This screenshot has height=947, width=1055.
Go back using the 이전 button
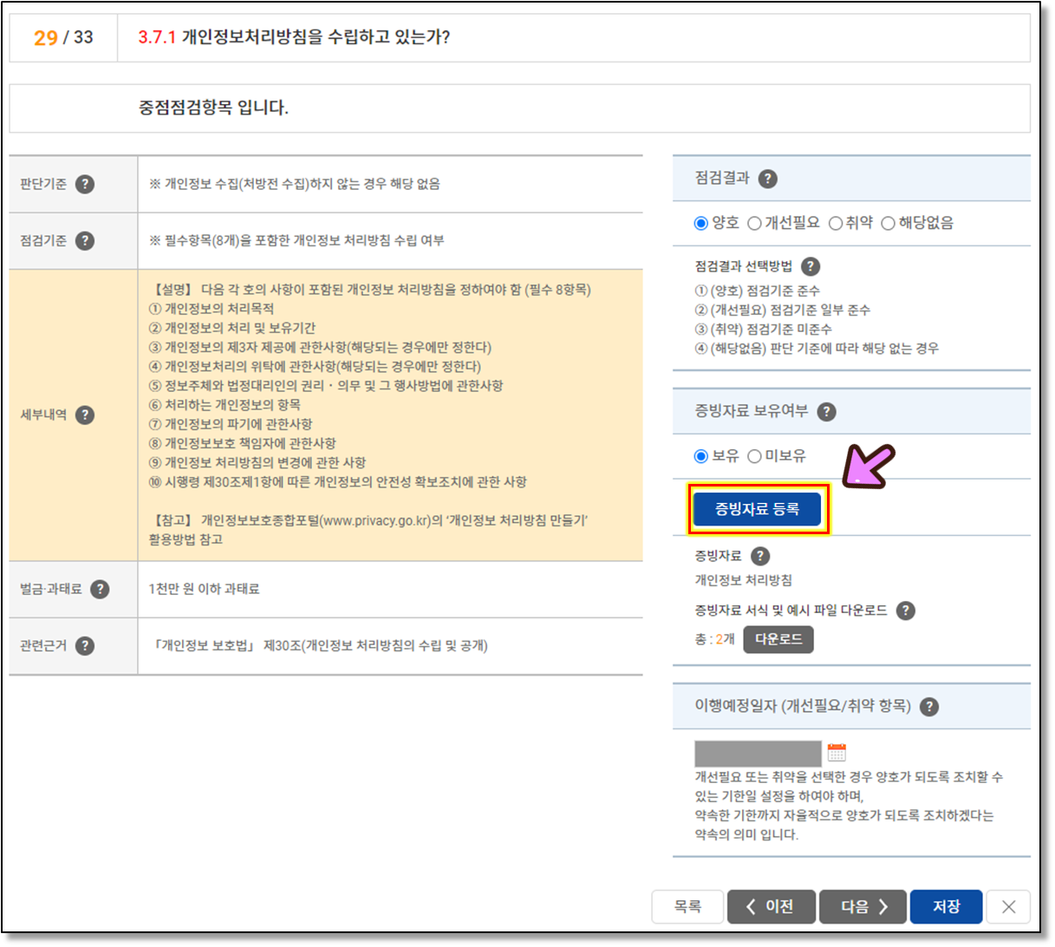coord(771,906)
